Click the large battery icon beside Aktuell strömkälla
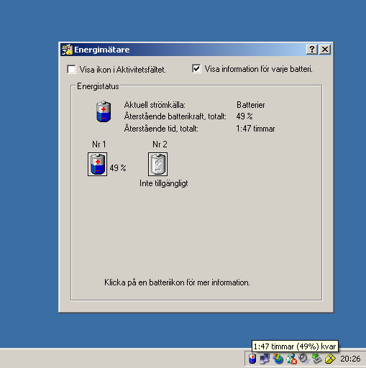 coord(104,111)
